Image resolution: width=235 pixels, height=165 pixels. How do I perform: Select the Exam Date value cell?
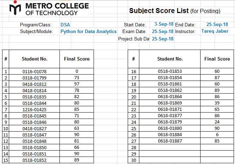163,31
